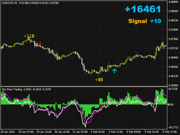
Task: Click the 5 Feb 01:00 time label
Action: pyautogui.click(x=152, y=132)
